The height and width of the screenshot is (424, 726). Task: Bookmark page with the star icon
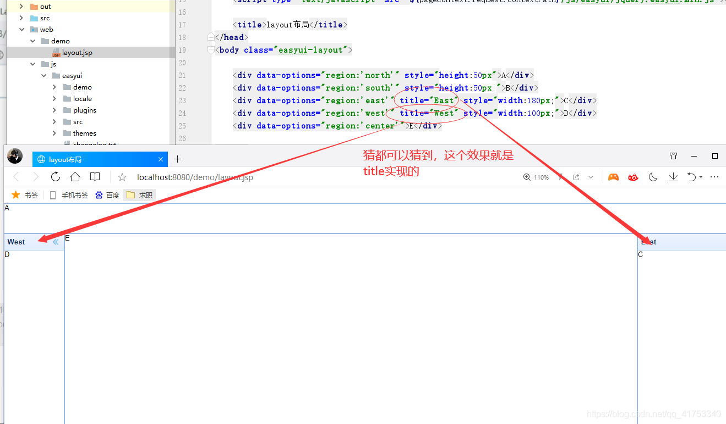tap(122, 177)
